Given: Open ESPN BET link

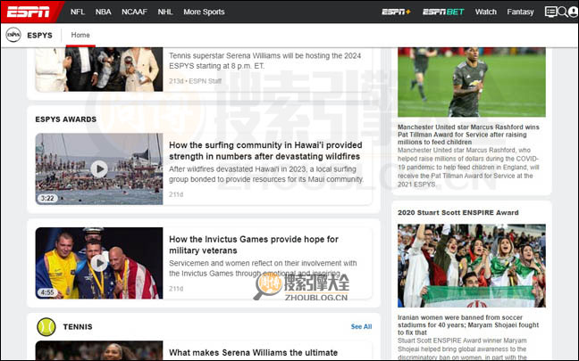Looking at the screenshot, I should (x=443, y=12).
